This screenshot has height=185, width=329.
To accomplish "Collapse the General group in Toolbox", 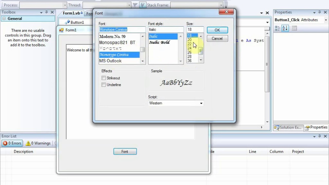I will click(x=4, y=18).
